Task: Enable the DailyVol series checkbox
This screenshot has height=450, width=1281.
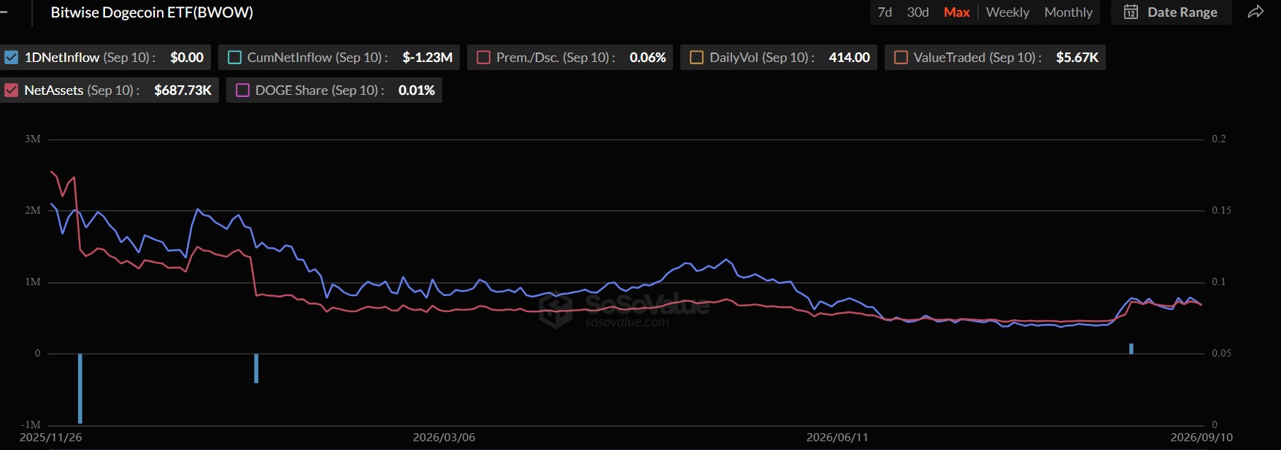Action: coord(696,57)
